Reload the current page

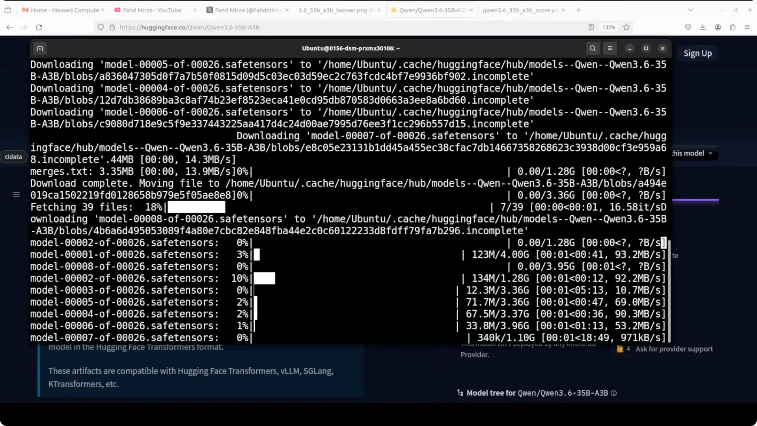point(39,27)
